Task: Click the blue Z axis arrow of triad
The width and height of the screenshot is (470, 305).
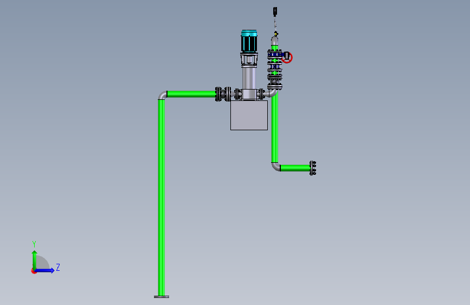Action: tap(45, 270)
